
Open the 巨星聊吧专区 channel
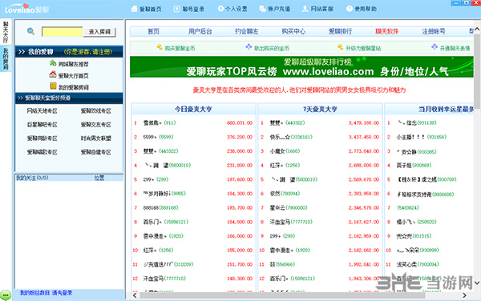click(x=42, y=125)
